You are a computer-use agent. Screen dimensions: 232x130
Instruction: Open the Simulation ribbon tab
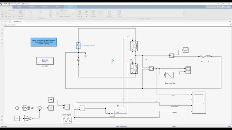pyautogui.click(x=6, y=7)
